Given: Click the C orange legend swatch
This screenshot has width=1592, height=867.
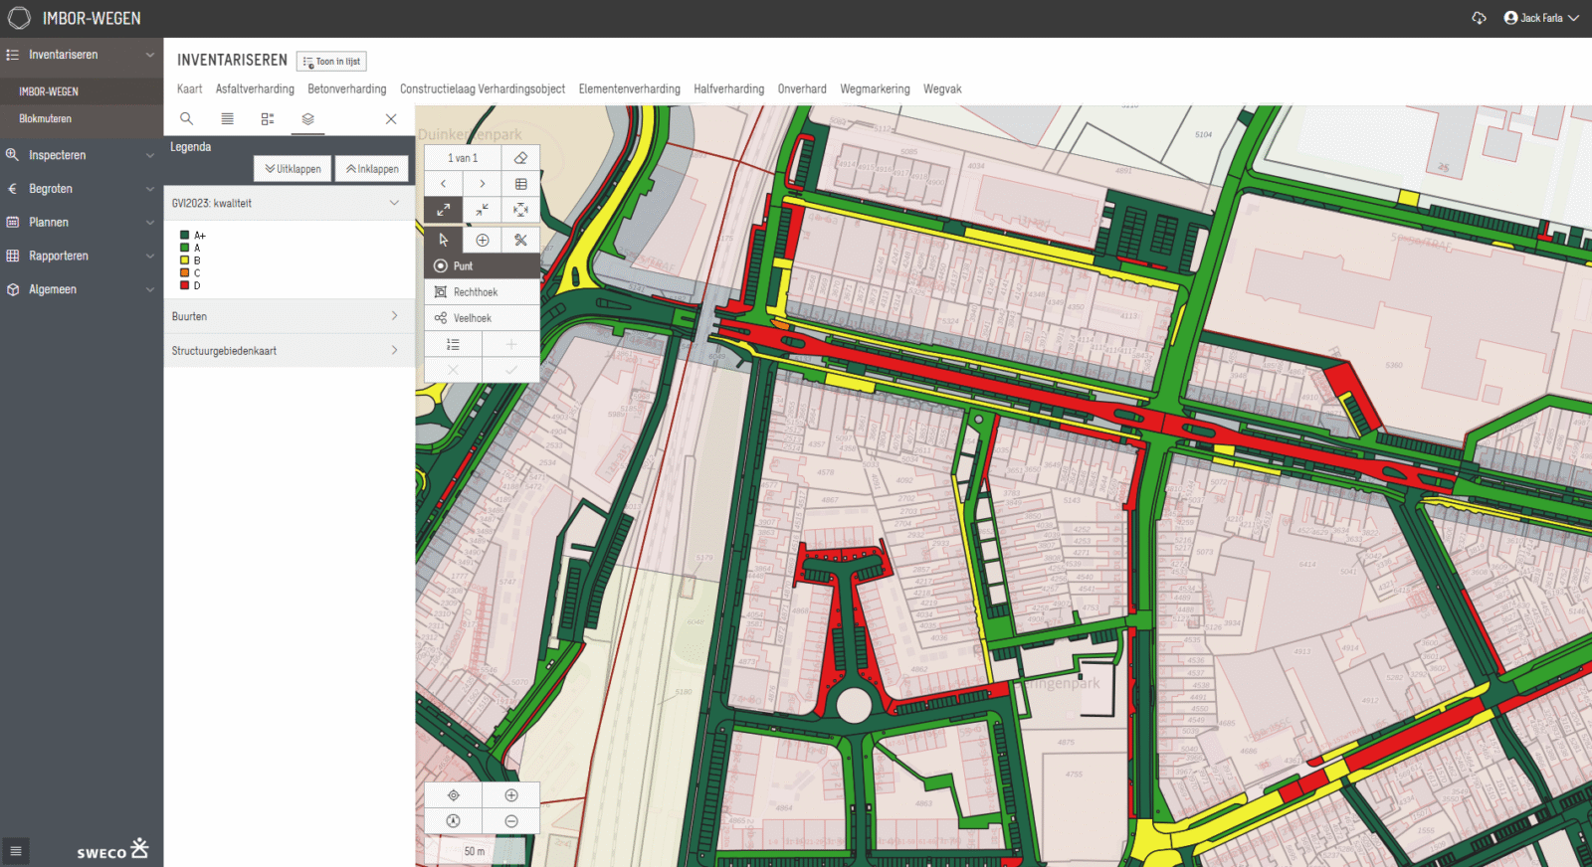Looking at the screenshot, I should 184,272.
